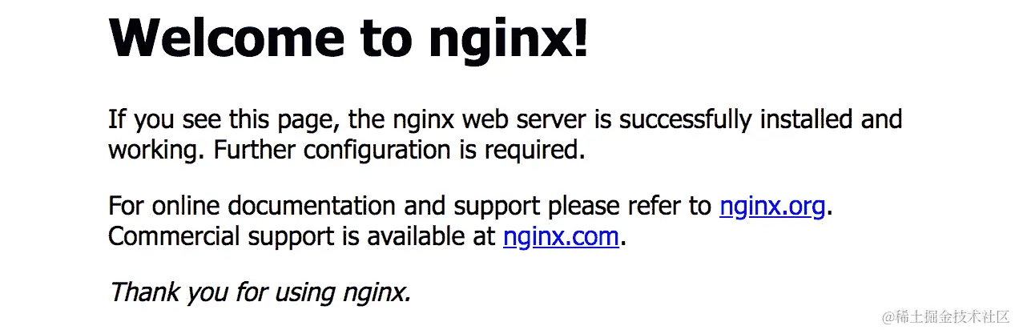Click the word "nginx!" in the heading
The height and width of the screenshot is (330, 1015).
[509, 39]
